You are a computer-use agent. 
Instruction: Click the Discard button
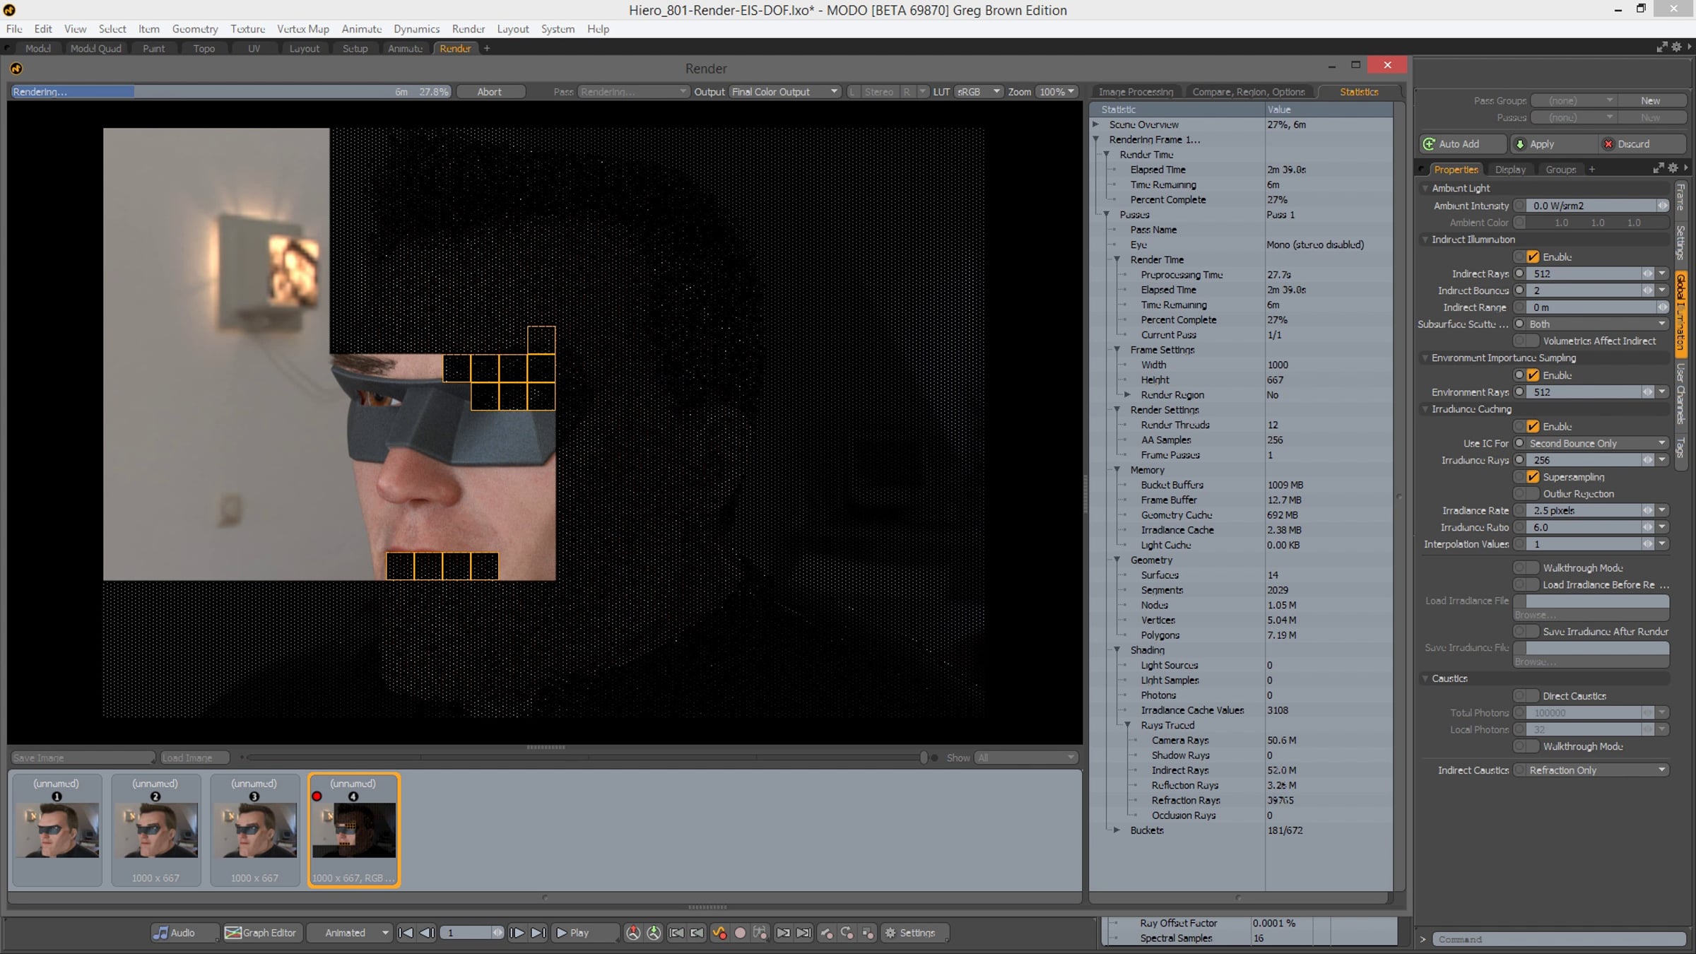[x=1642, y=144]
